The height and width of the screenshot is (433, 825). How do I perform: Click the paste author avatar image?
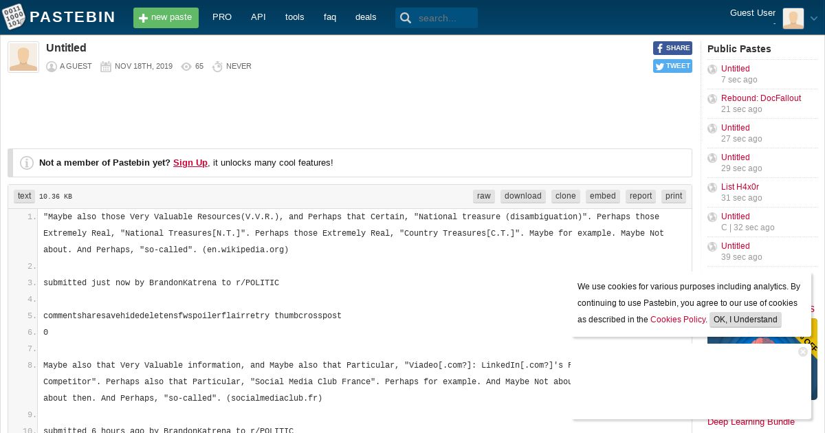(x=23, y=57)
